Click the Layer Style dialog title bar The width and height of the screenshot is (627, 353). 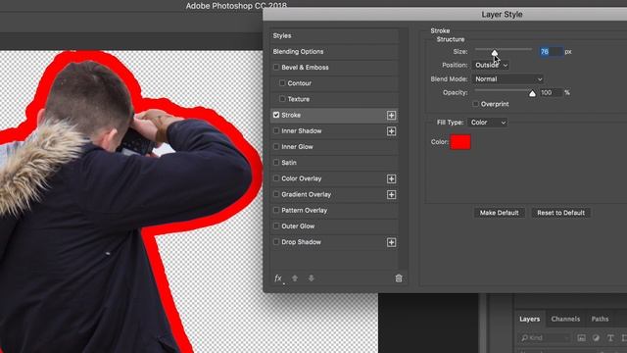click(445, 15)
